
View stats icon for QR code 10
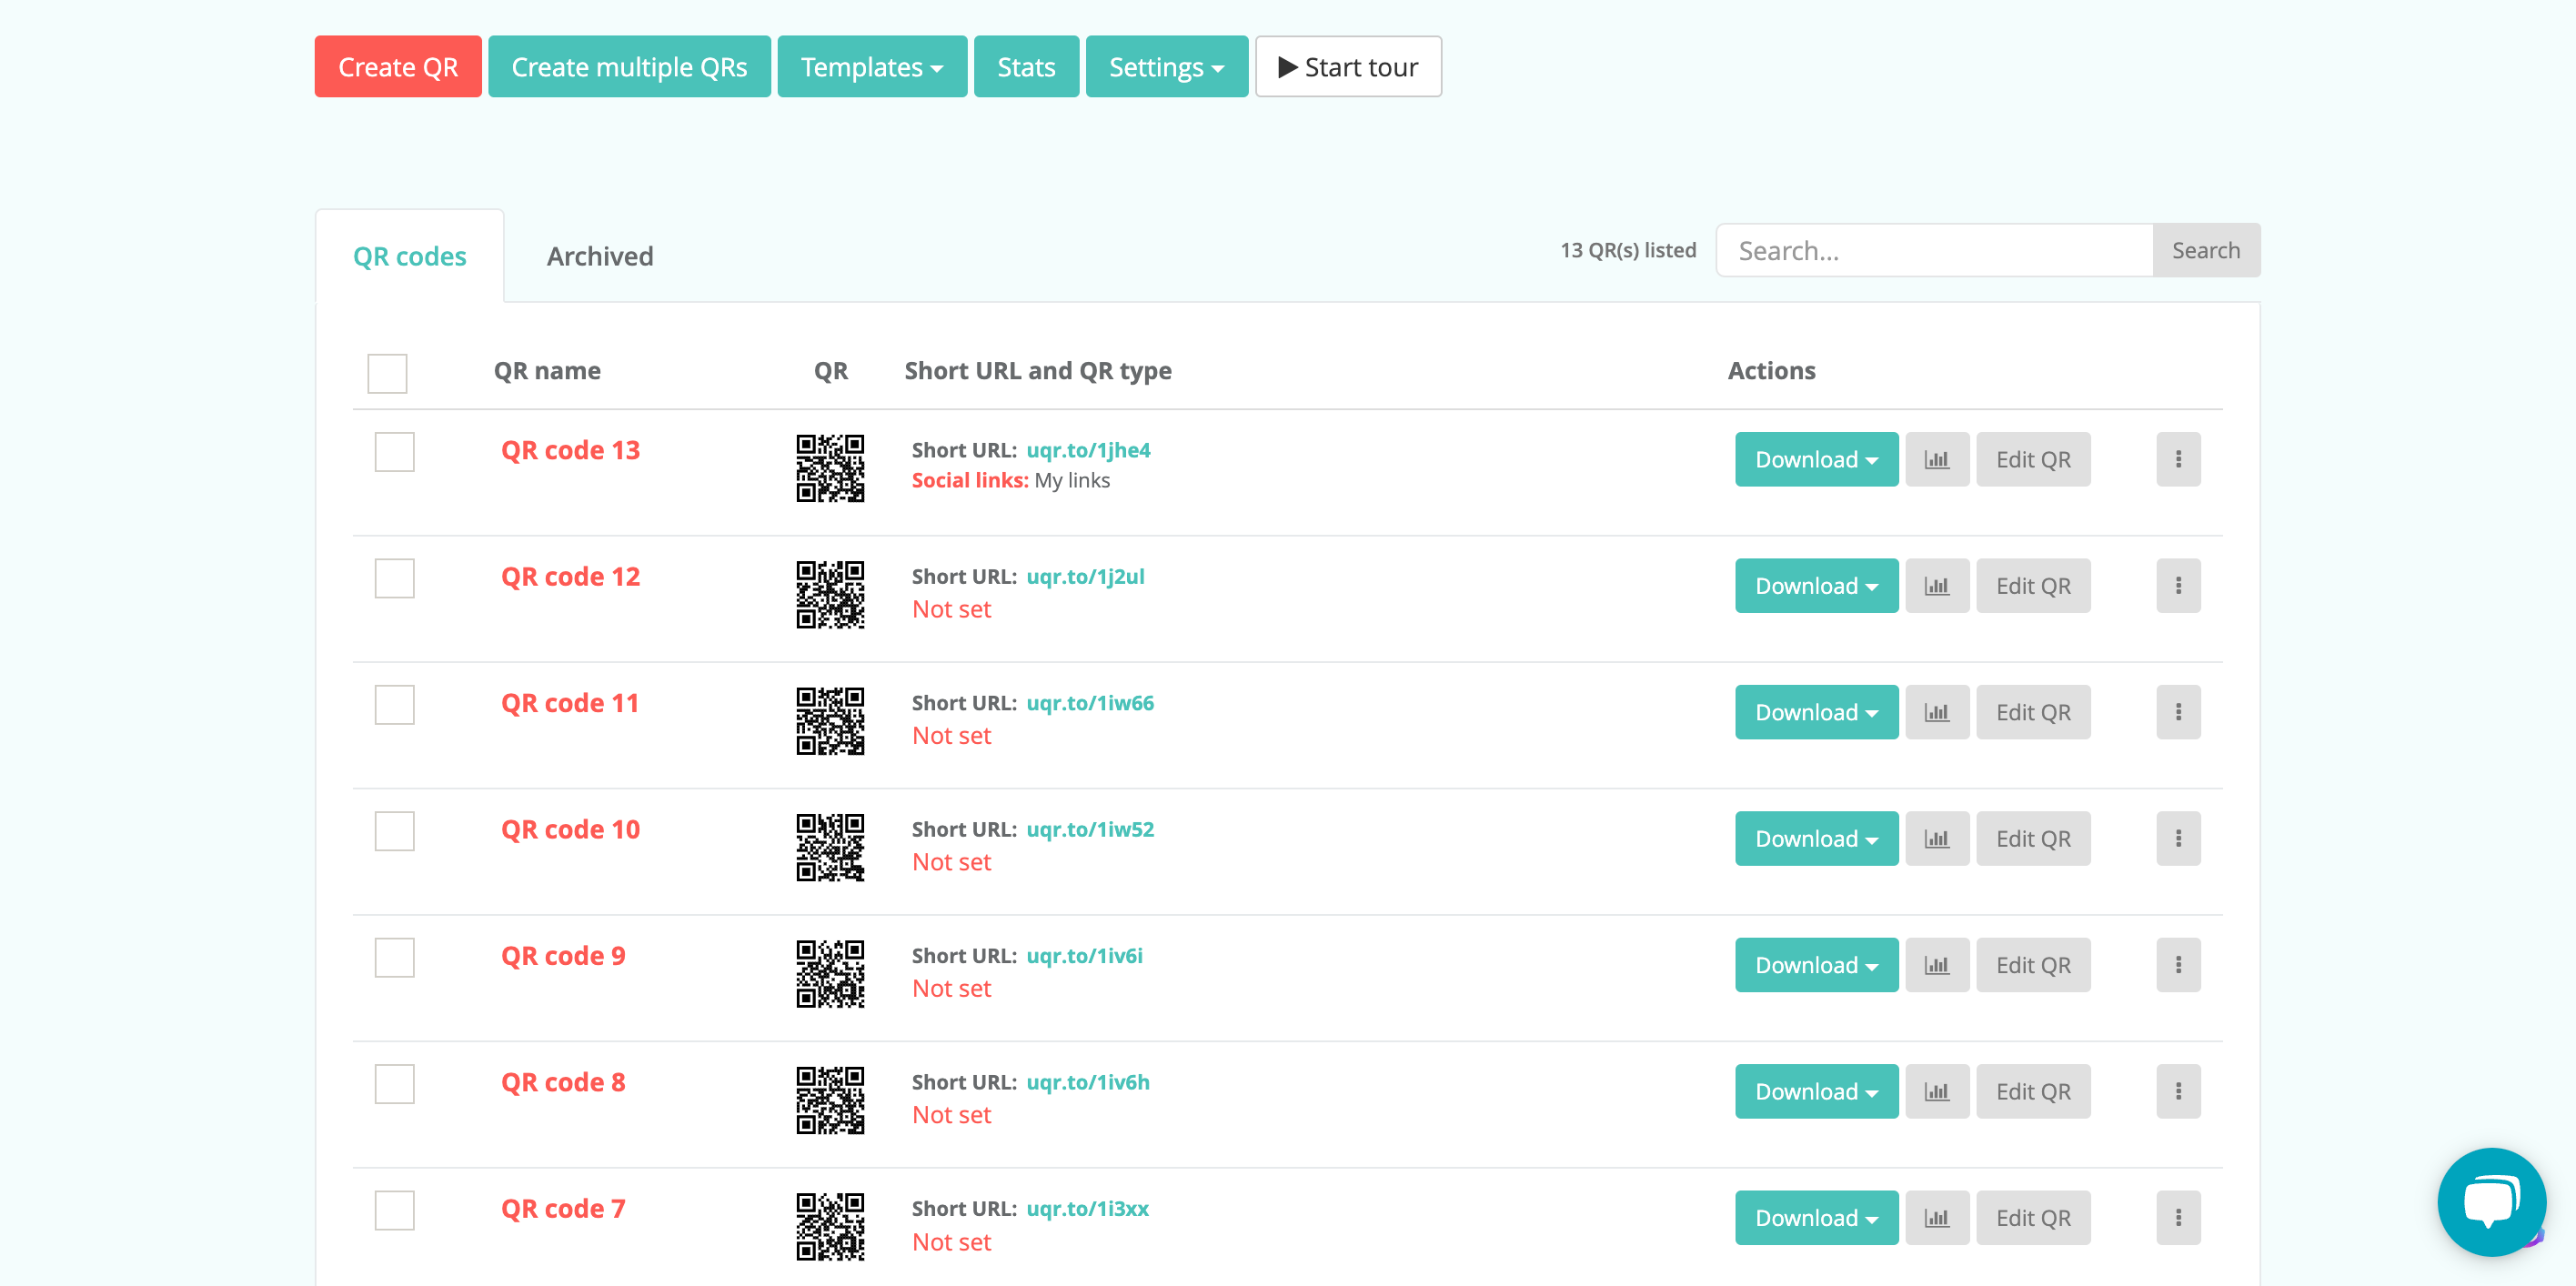1937,838
